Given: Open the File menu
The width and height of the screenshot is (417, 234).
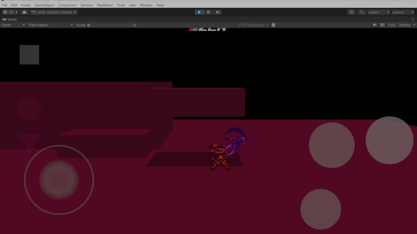Looking at the screenshot, I should [5, 5].
